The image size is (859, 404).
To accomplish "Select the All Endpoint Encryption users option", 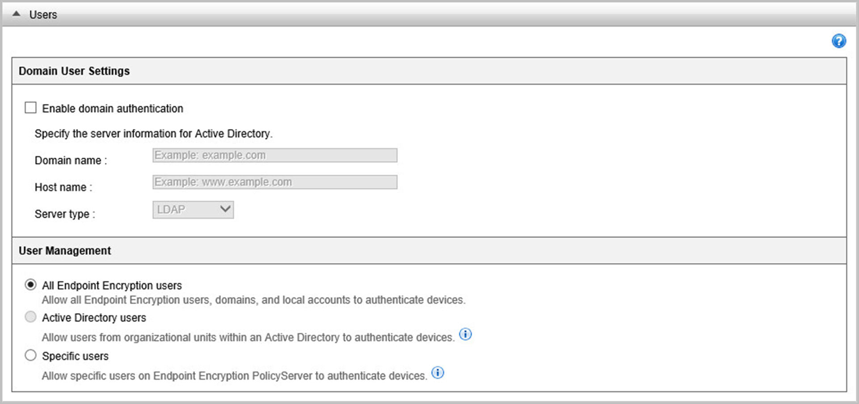I will pyautogui.click(x=30, y=284).
